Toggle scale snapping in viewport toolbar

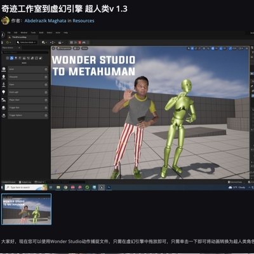tap(230, 48)
